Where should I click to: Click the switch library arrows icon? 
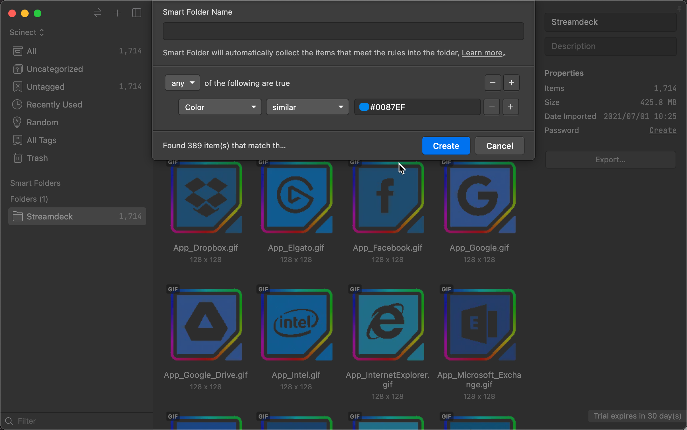click(98, 13)
